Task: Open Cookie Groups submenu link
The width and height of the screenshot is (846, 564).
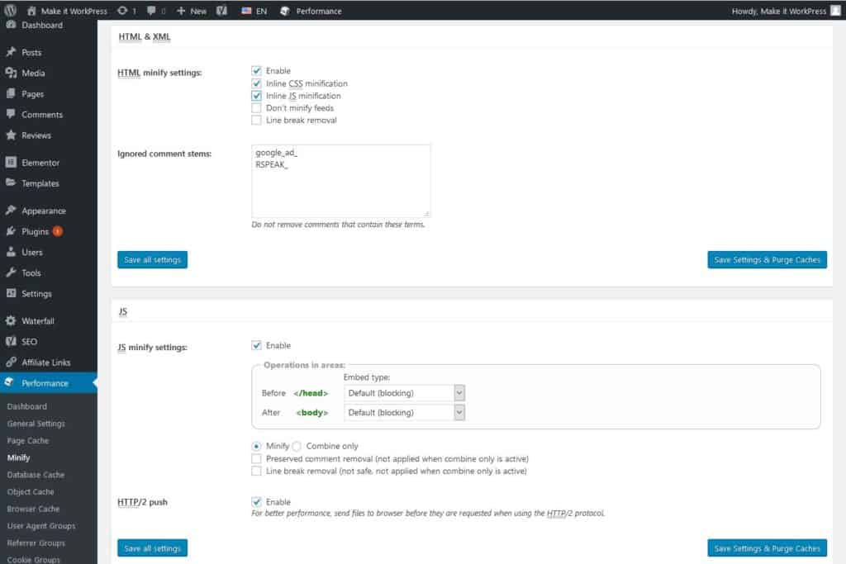Action: click(x=33, y=559)
